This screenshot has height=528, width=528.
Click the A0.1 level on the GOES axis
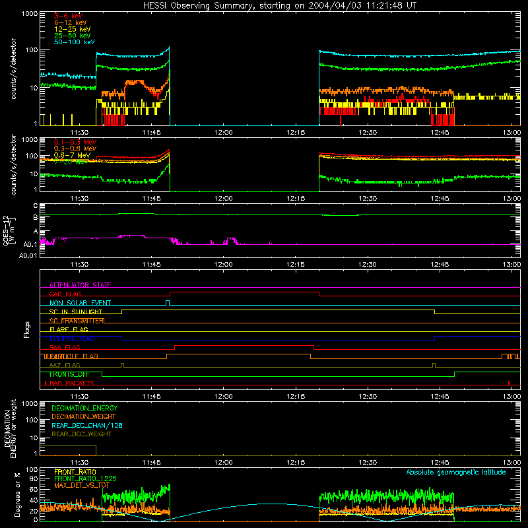click(x=30, y=244)
